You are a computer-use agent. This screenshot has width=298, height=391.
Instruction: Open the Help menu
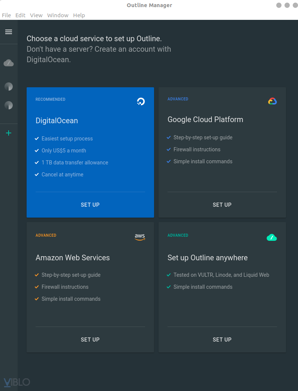click(x=79, y=15)
